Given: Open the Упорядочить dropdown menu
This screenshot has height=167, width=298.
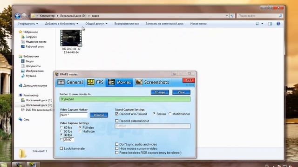Looking at the screenshot, I should click(x=28, y=24).
